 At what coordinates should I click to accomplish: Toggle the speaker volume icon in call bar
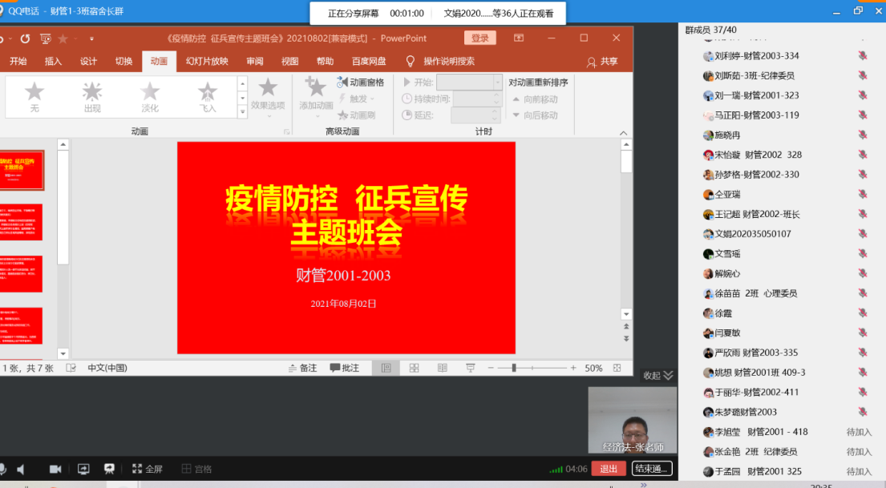(22, 469)
